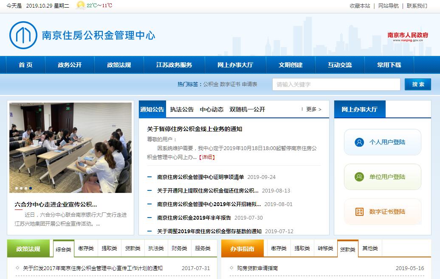Select the second carousel dot on slideshow

21,188
